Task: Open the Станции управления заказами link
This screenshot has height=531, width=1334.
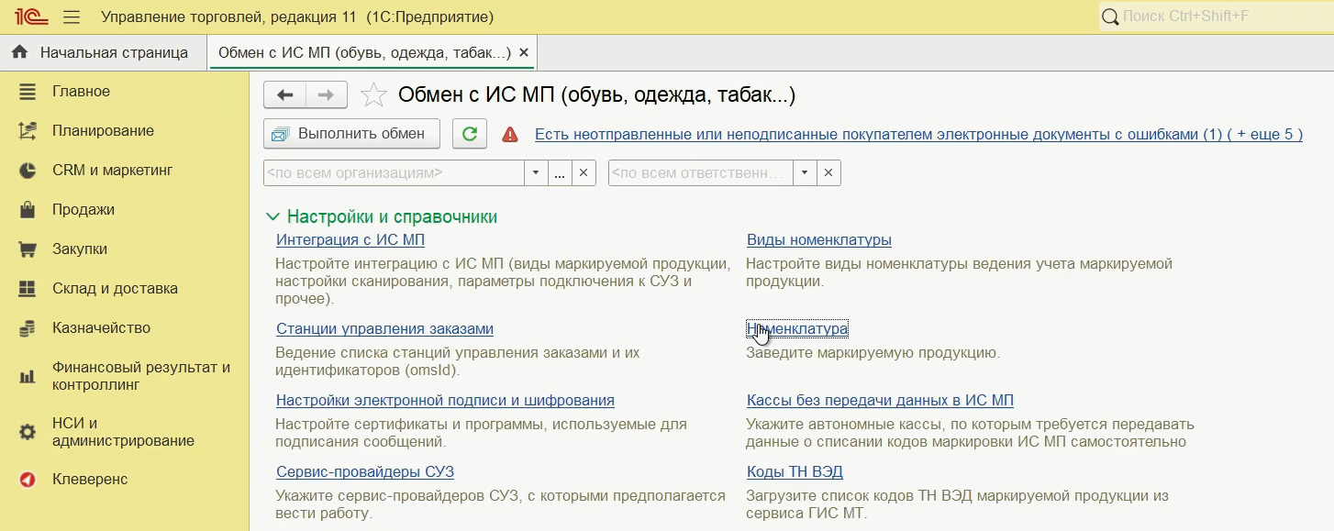Action: tap(384, 329)
